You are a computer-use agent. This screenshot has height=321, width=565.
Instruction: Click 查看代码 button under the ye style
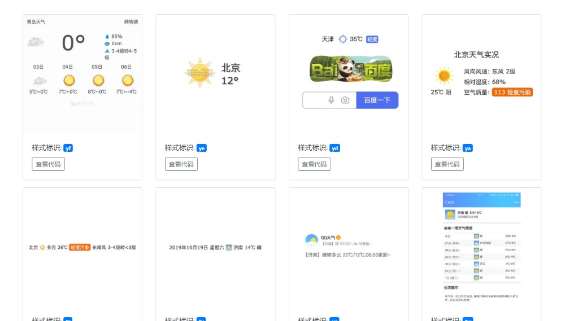point(181,164)
